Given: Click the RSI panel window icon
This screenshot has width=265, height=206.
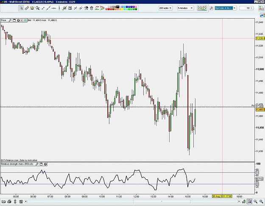Looking at the screenshot, I should [x=41, y=164].
